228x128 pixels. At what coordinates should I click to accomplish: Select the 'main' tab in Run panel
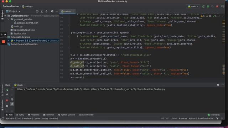pos(19,85)
